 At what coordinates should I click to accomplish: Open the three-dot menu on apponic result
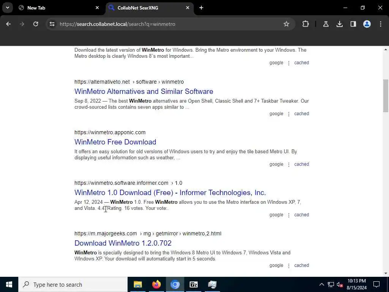coord(289,164)
